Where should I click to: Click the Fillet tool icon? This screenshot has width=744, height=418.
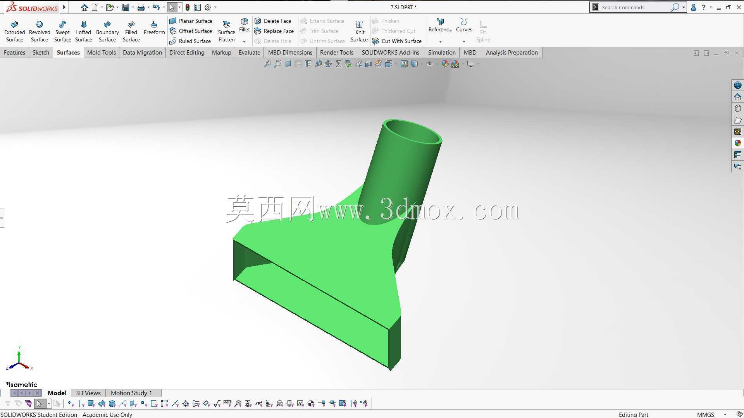245,21
